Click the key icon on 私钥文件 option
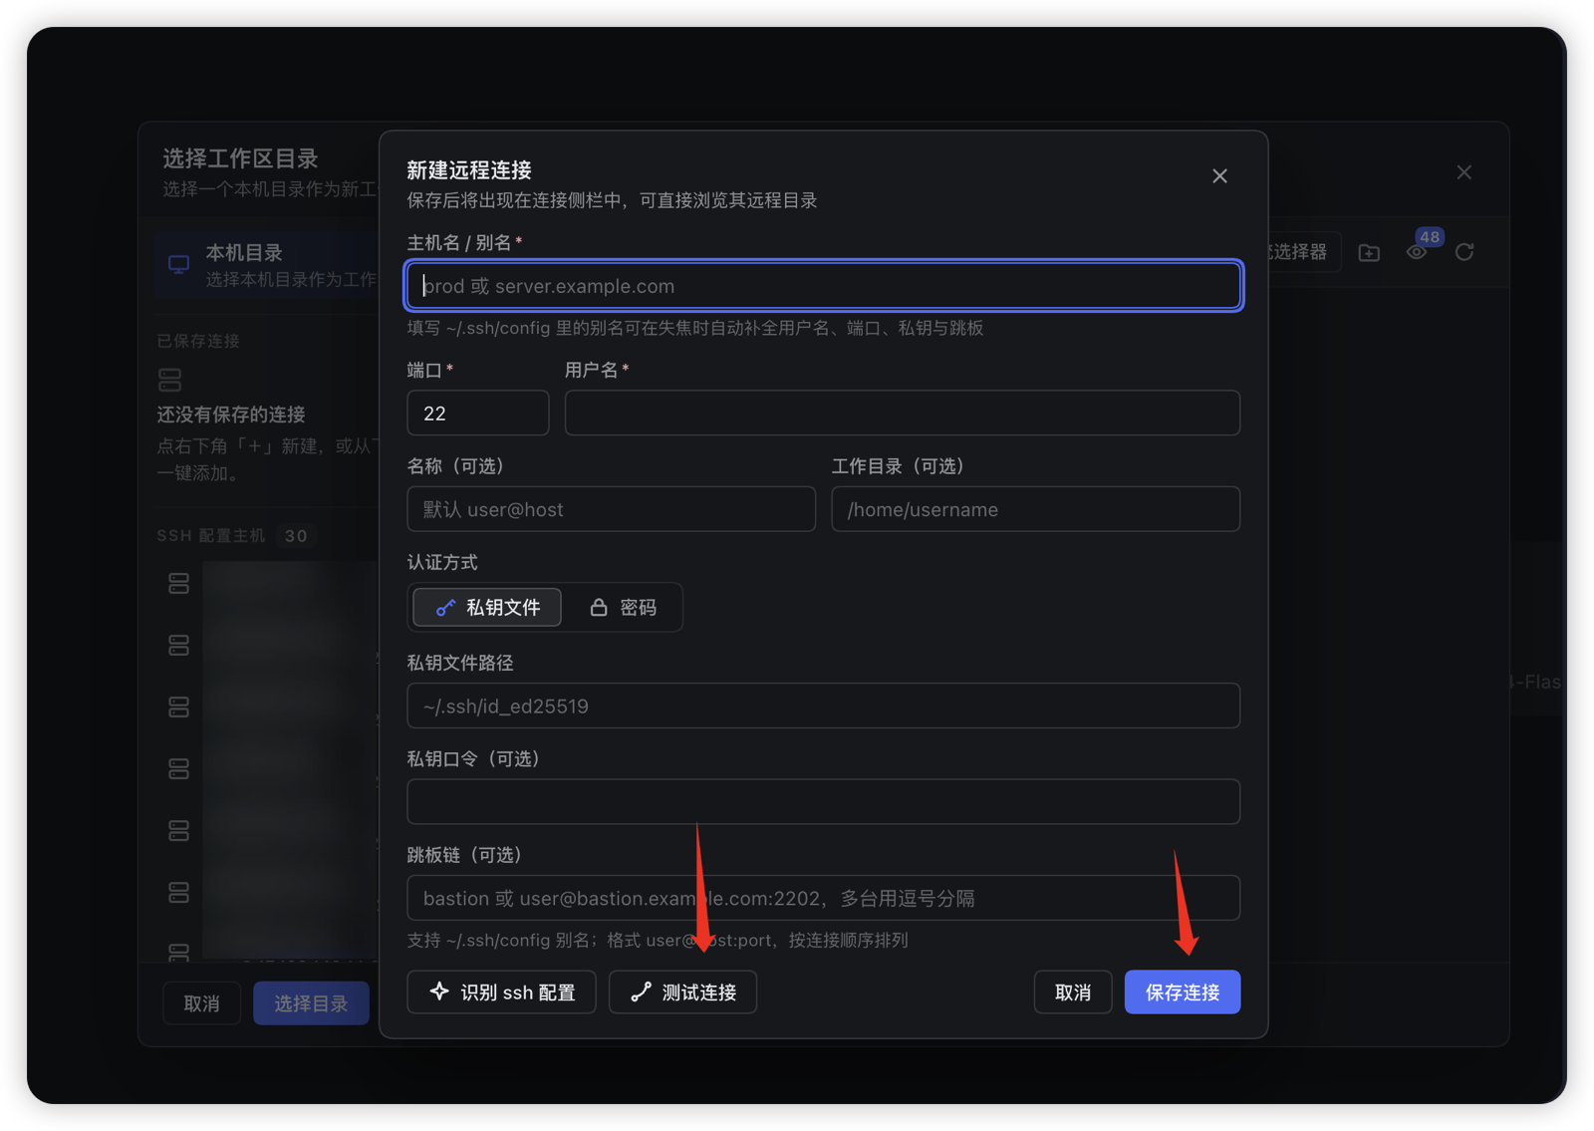Screen dimensions: 1594x1131 [445, 608]
